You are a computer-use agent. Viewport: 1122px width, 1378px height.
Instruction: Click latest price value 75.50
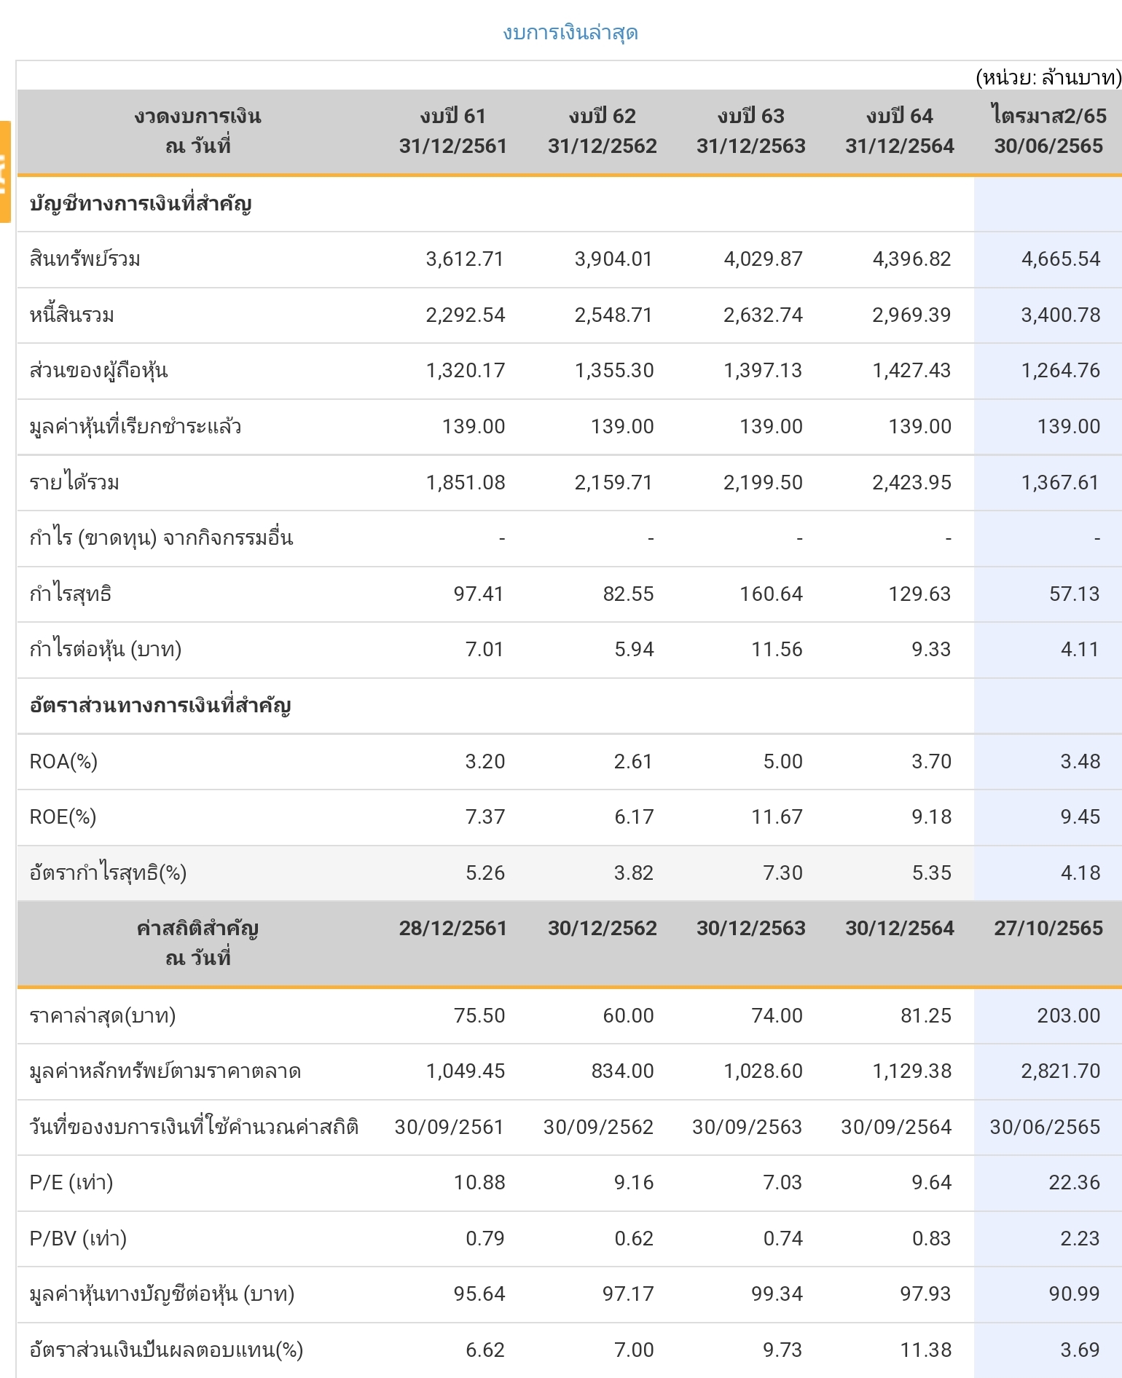click(x=479, y=1016)
